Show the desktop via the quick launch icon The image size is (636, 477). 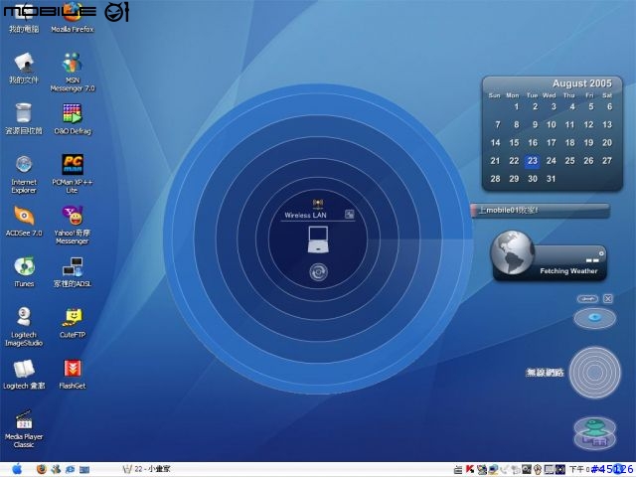click(84, 470)
